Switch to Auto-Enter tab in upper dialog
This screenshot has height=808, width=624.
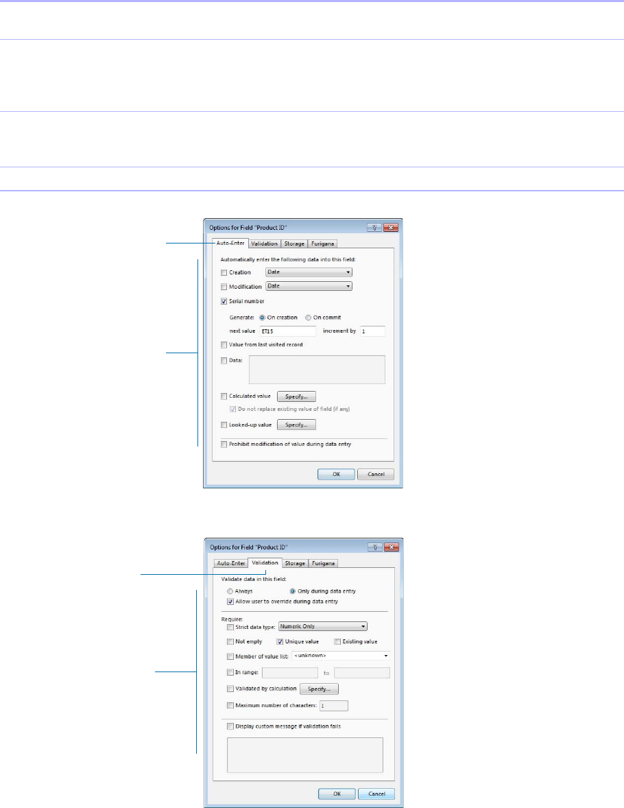click(x=230, y=243)
